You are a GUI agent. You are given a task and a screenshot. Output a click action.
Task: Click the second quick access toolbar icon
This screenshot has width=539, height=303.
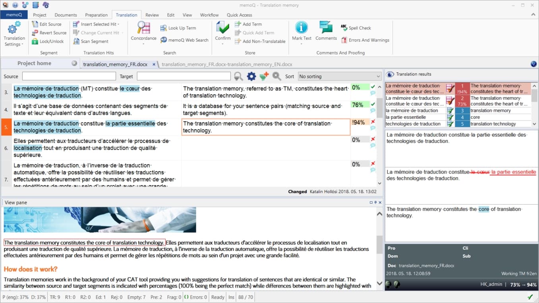[15, 5]
